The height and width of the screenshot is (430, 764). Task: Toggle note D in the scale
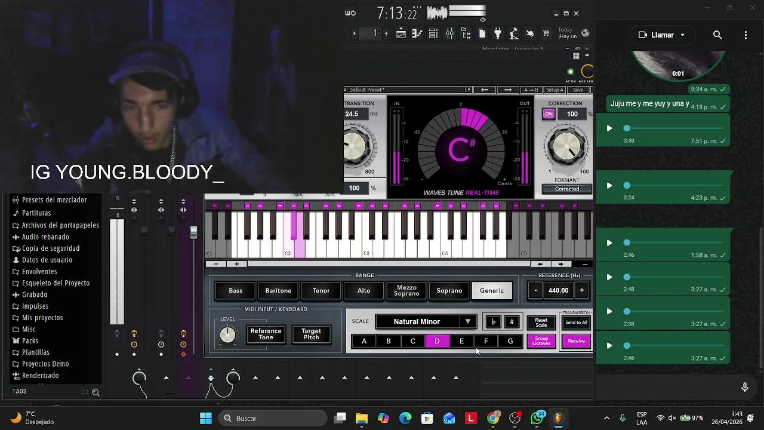(x=437, y=341)
